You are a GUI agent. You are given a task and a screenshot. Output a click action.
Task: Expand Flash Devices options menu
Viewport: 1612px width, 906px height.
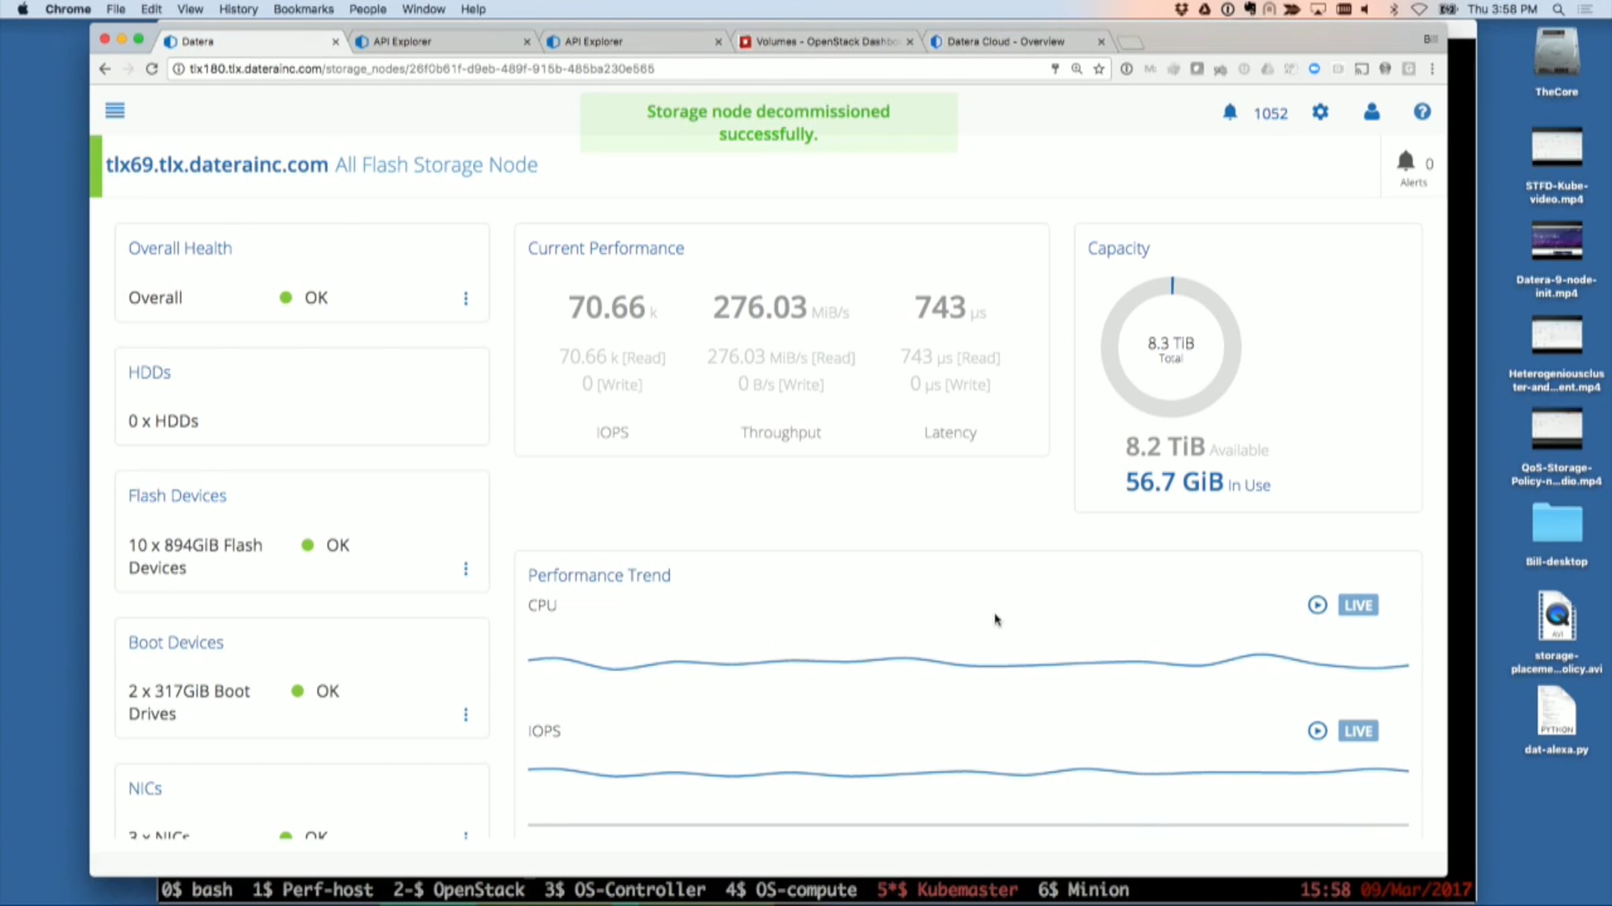465,569
